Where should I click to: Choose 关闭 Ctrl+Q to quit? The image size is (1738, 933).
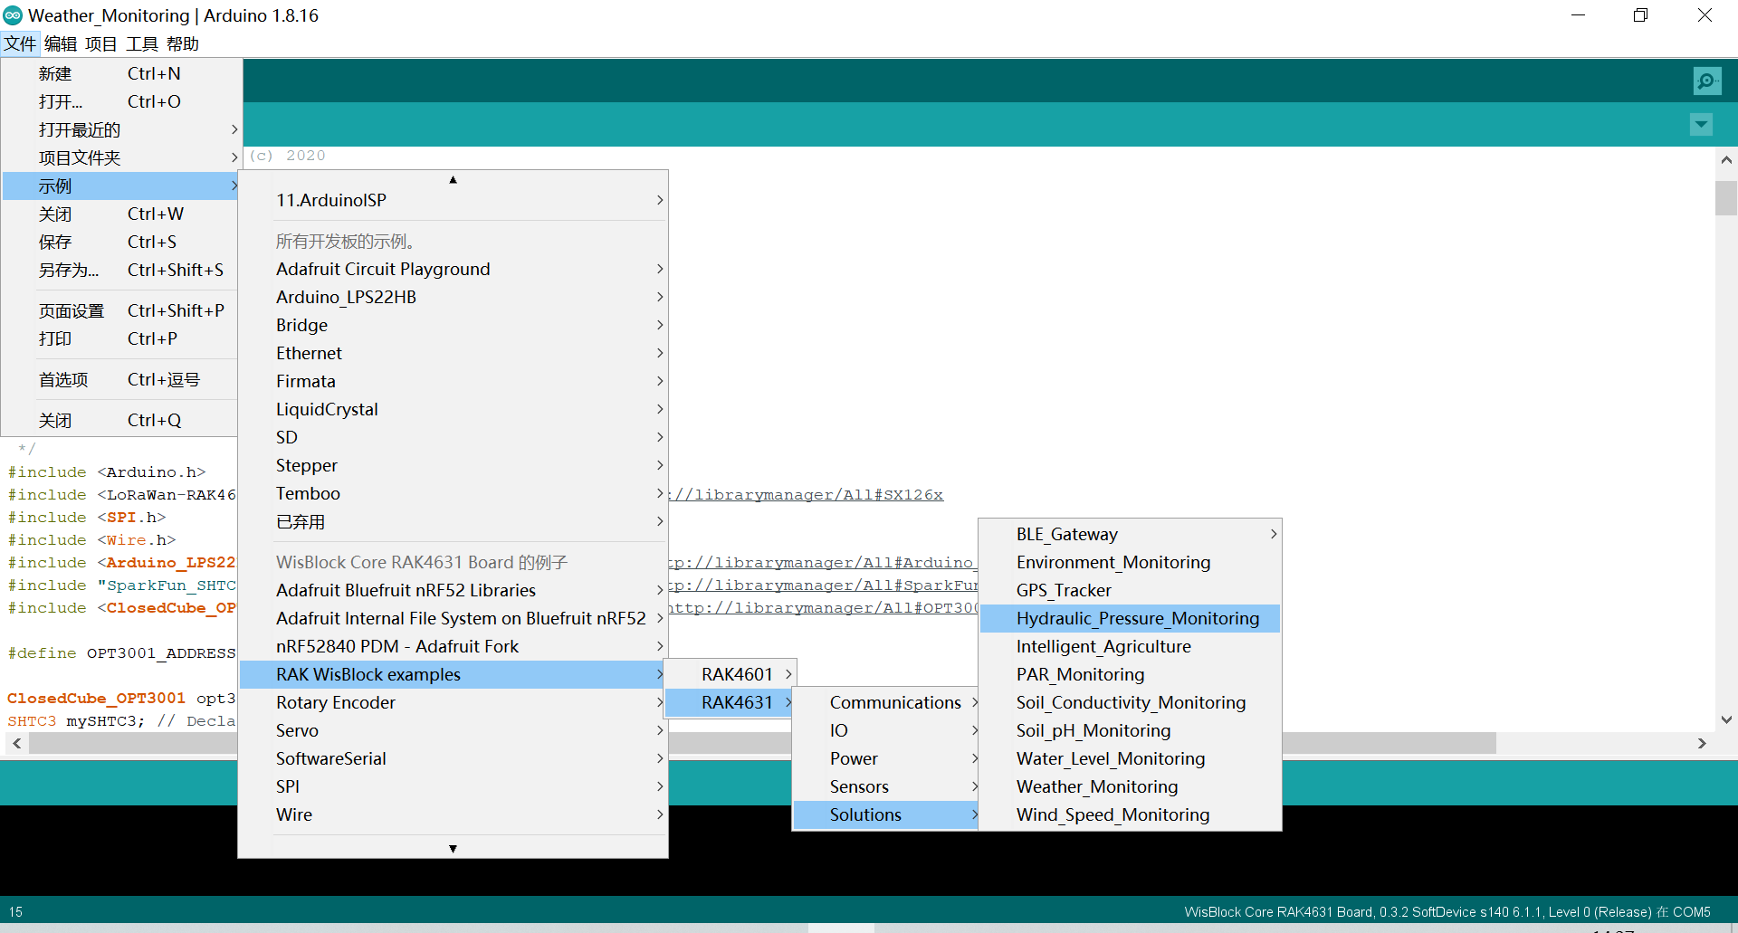(x=121, y=420)
